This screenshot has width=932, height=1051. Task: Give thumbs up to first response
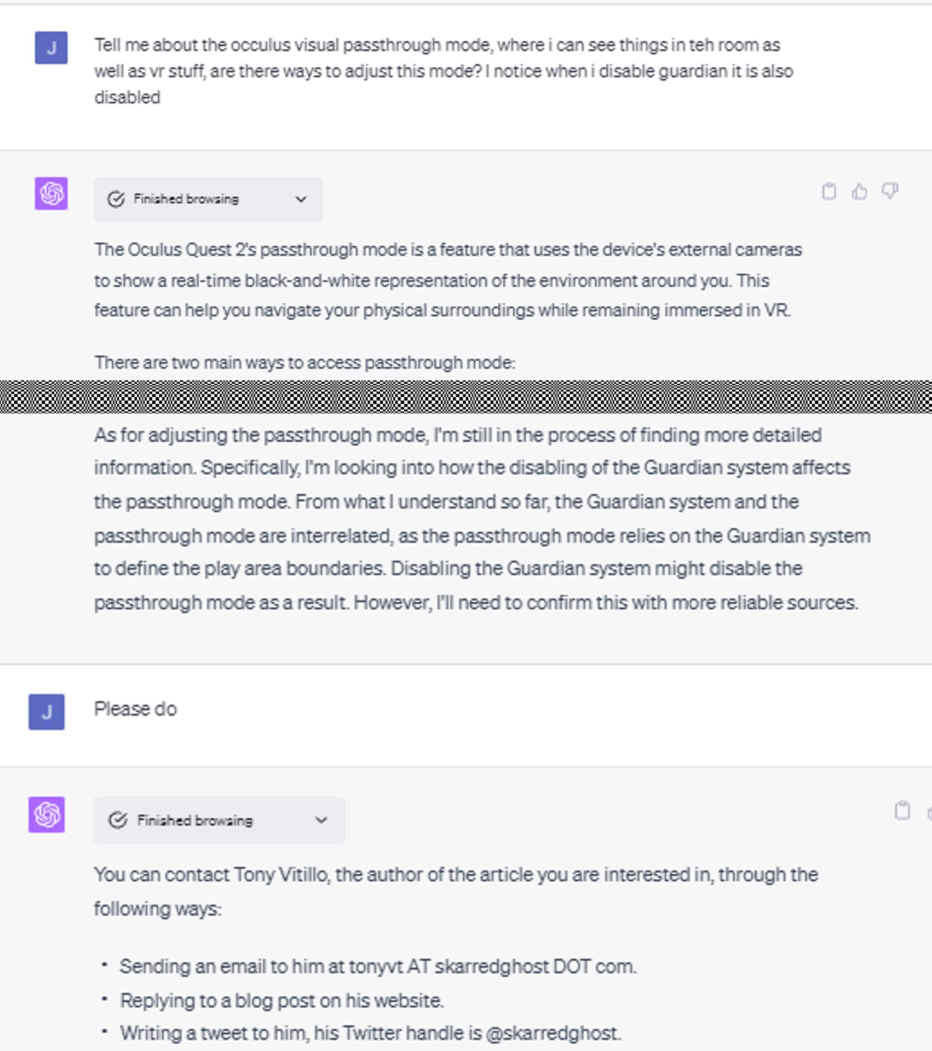click(860, 192)
